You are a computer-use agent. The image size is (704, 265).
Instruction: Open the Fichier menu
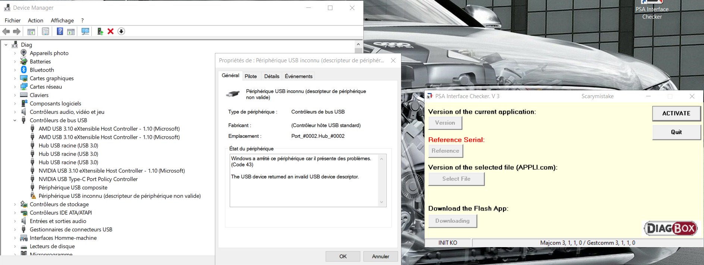click(13, 21)
